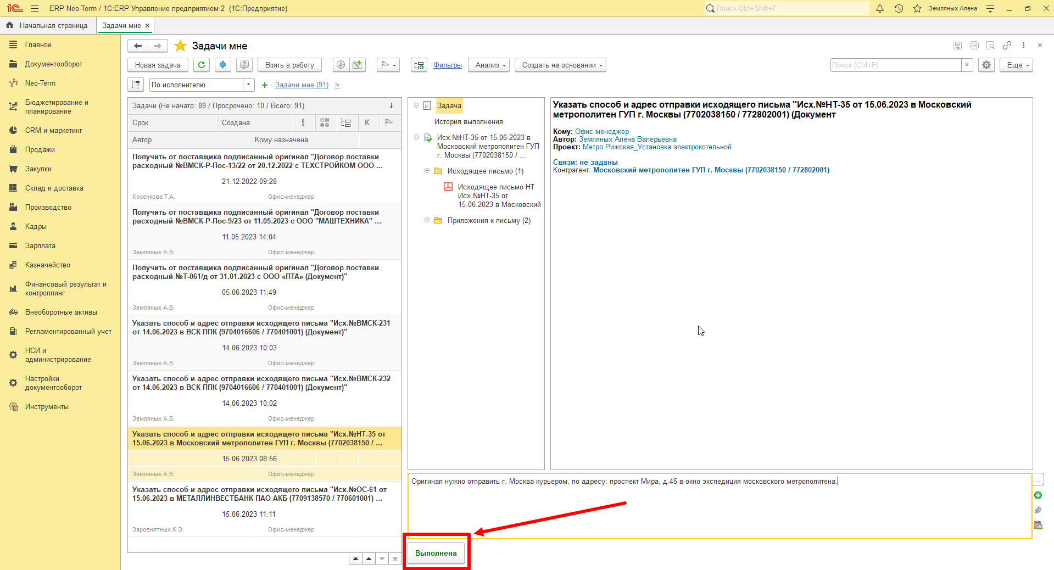Click the blue forward task arrow icon
This screenshot has height=570, width=1054.
point(222,65)
